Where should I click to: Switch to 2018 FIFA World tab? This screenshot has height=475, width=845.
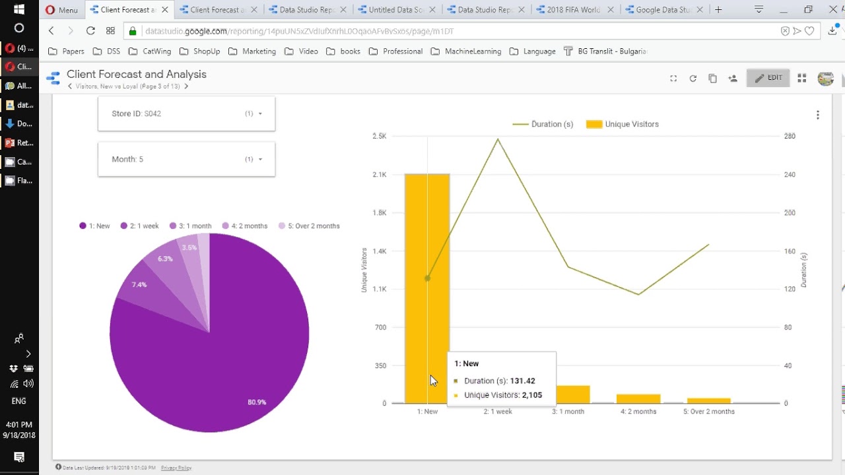[574, 10]
